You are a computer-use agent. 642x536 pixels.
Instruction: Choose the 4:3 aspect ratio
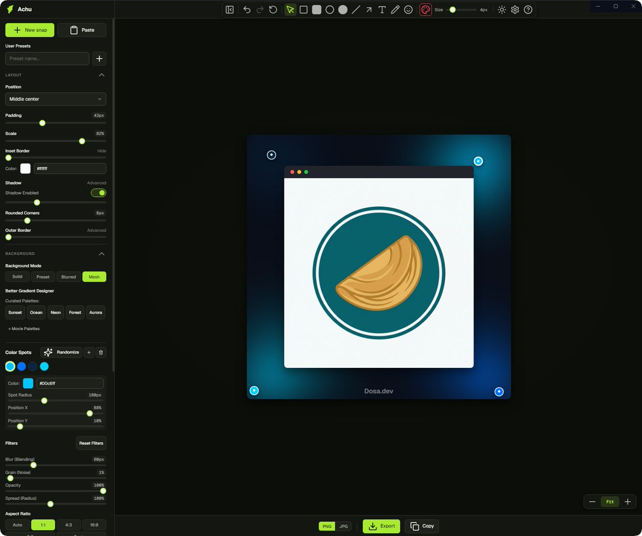tap(68, 525)
